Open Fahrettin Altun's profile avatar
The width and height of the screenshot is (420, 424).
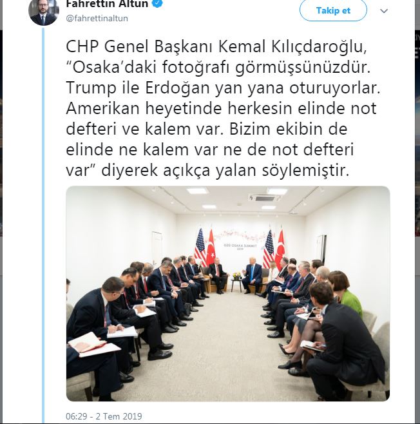point(44,11)
